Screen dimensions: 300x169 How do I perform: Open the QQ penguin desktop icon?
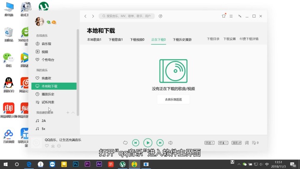[9, 85]
